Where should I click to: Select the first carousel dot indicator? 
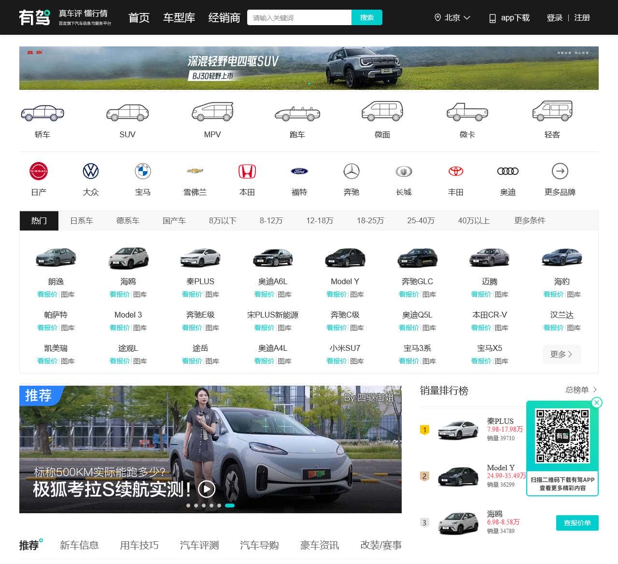click(x=188, y=506)
